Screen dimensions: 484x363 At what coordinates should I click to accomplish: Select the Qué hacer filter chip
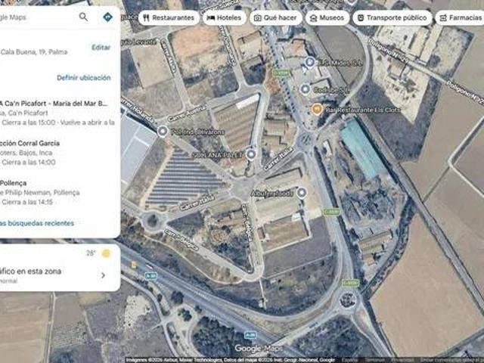[x=275, y=18]
